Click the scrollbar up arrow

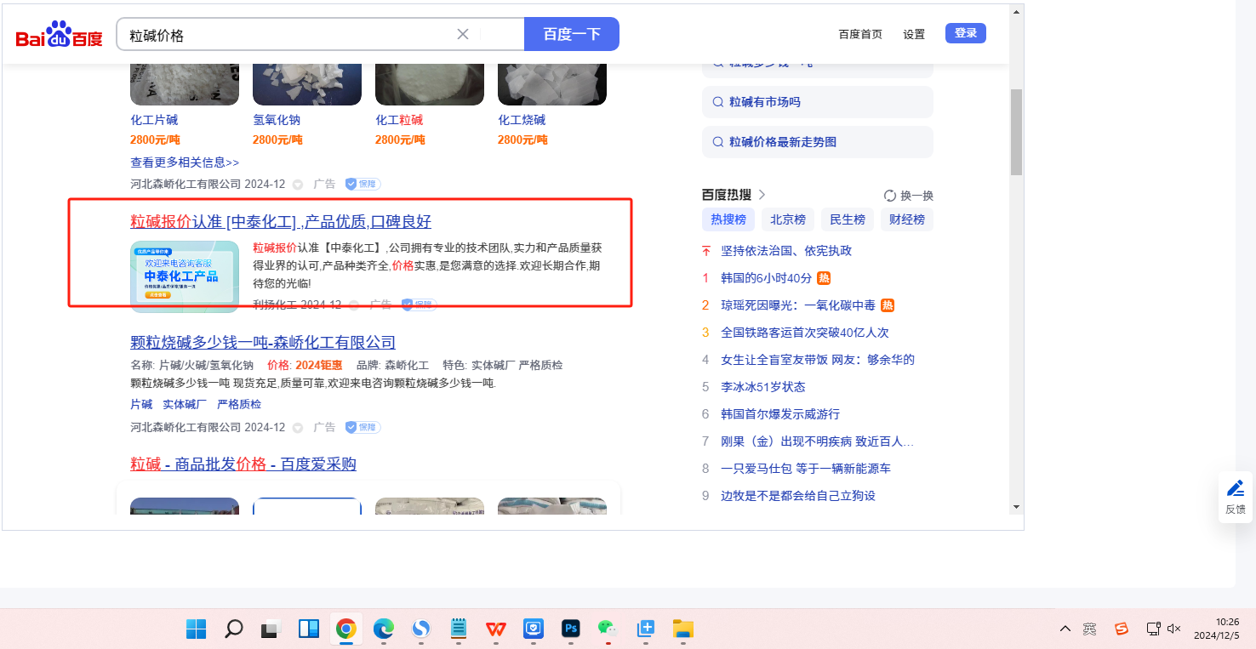click(x=1016, y=13)
